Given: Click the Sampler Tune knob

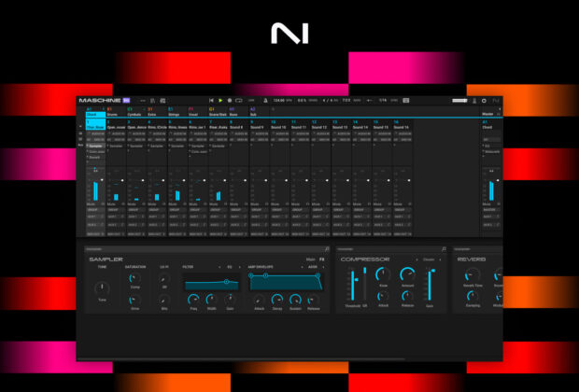Looking at the screenshot, I should pyautogui.click(x=103, y=287).
